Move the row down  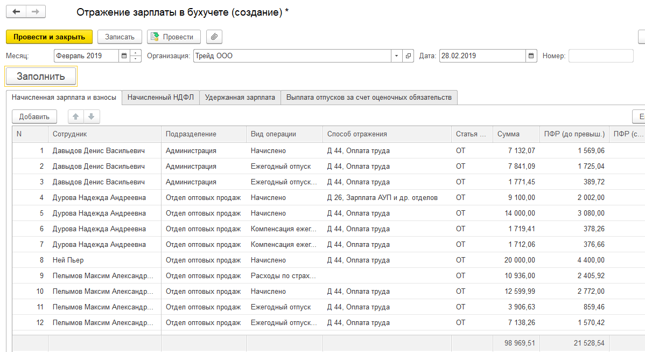coord(91,116)
